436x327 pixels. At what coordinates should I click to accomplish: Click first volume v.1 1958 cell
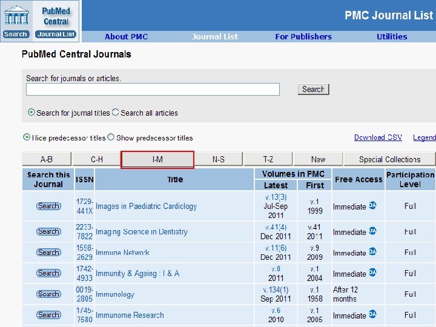tap(314, 294)
